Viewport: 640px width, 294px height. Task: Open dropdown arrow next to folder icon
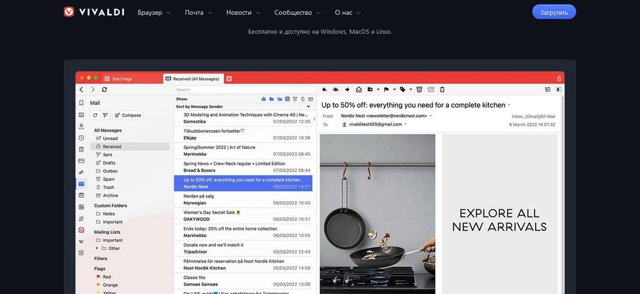coord(378,89)
